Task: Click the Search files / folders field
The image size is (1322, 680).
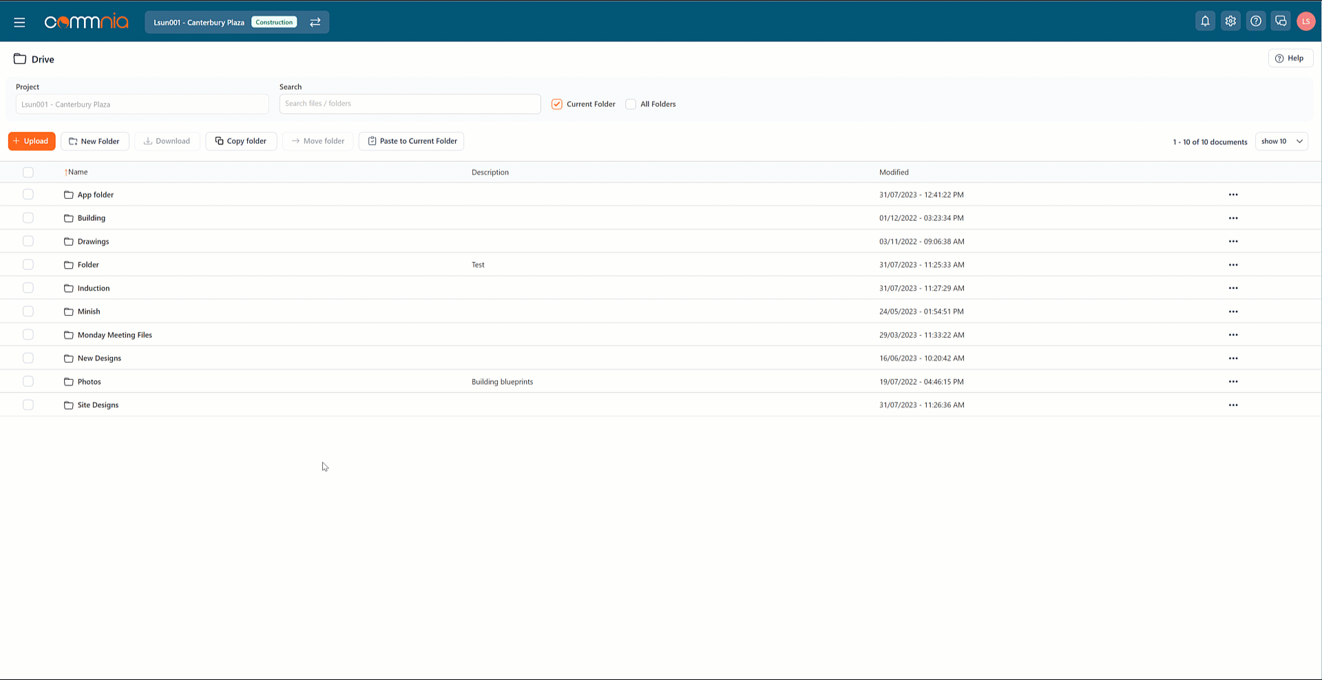Action: [410, 104]
